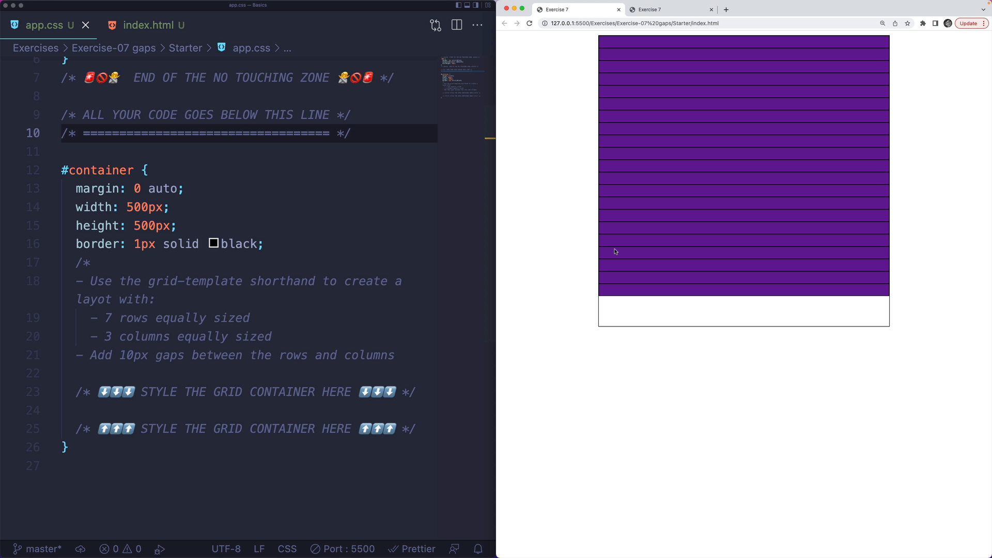The width and height of the screenshot is (992, 558).
Task: Click the browser Update button
Action: (971, 23)
